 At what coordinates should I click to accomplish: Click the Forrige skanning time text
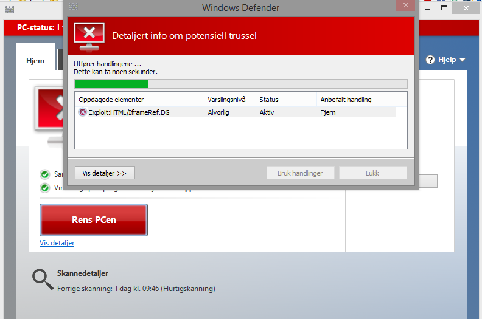[136, 289]
